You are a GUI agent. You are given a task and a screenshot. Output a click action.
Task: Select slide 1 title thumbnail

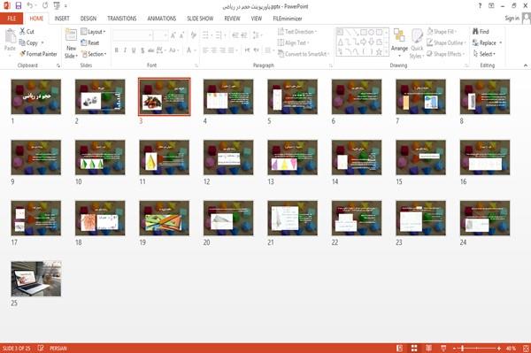click(36, 96)
